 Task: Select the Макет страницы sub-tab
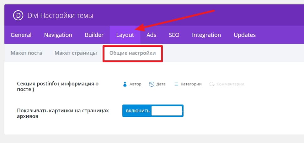(x=76, y=53)
